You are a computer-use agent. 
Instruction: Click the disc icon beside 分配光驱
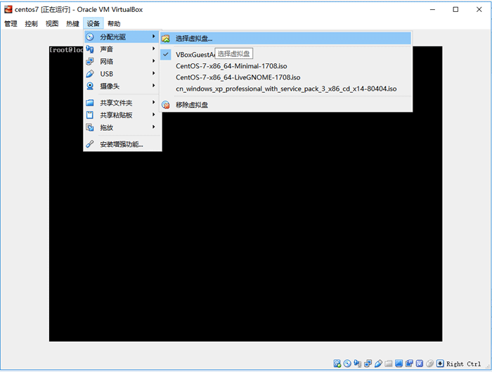point(90,37)
